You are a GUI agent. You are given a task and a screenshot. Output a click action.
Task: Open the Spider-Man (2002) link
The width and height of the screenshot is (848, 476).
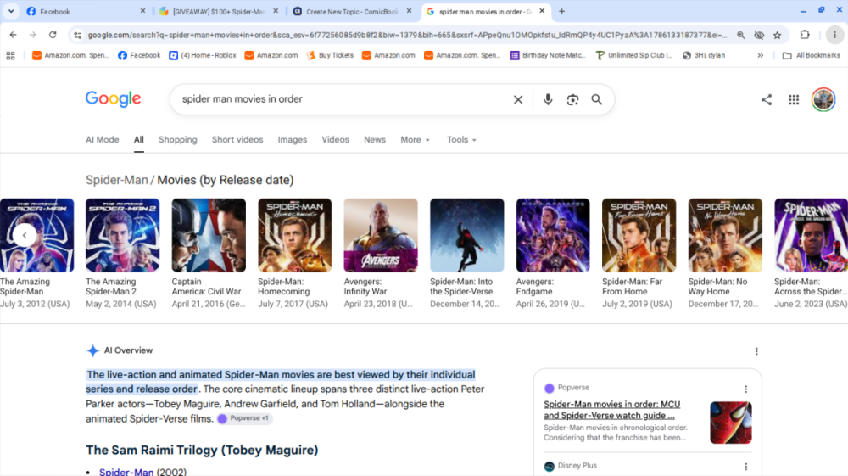click(126, 472)
